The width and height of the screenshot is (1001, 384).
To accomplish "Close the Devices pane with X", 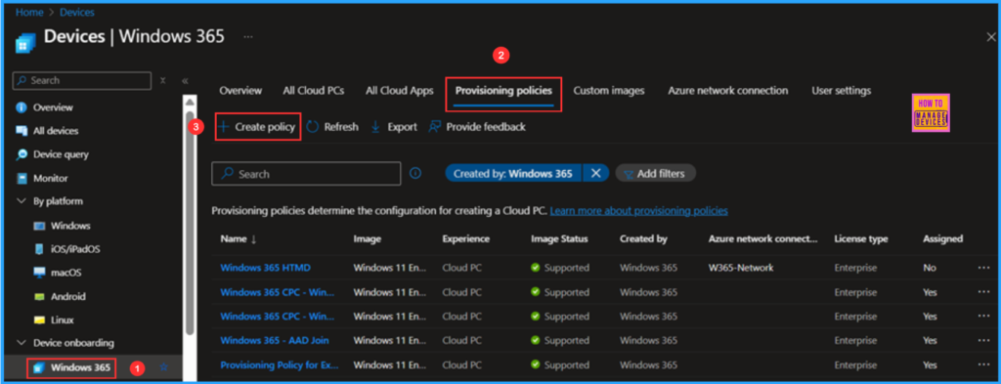I will coord(990,38).
